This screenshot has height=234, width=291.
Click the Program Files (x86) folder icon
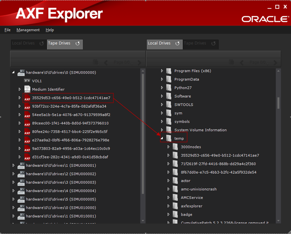[x=169, y=71]
